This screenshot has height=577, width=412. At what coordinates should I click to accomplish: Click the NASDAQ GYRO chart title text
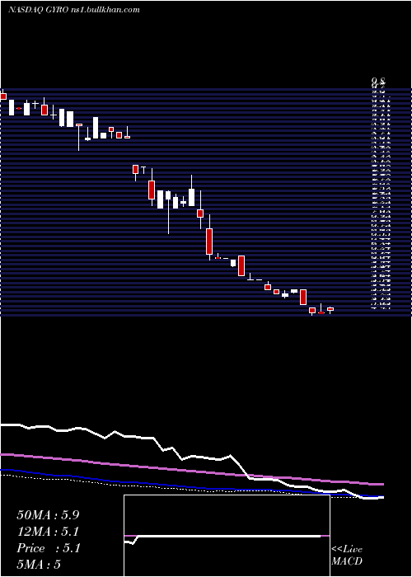click(x=73, y=10)
